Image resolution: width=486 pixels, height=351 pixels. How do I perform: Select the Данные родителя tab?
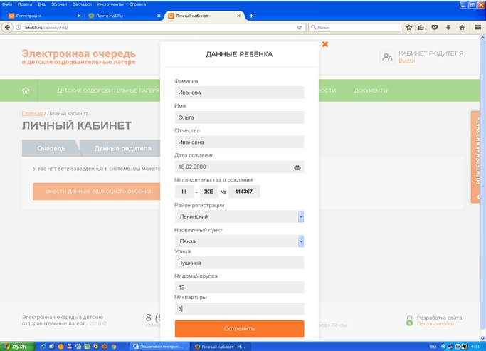coord(122,148)
